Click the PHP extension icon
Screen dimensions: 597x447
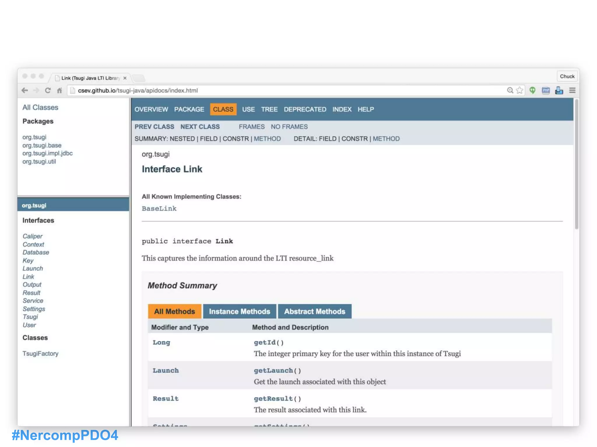tap(546, 91)
